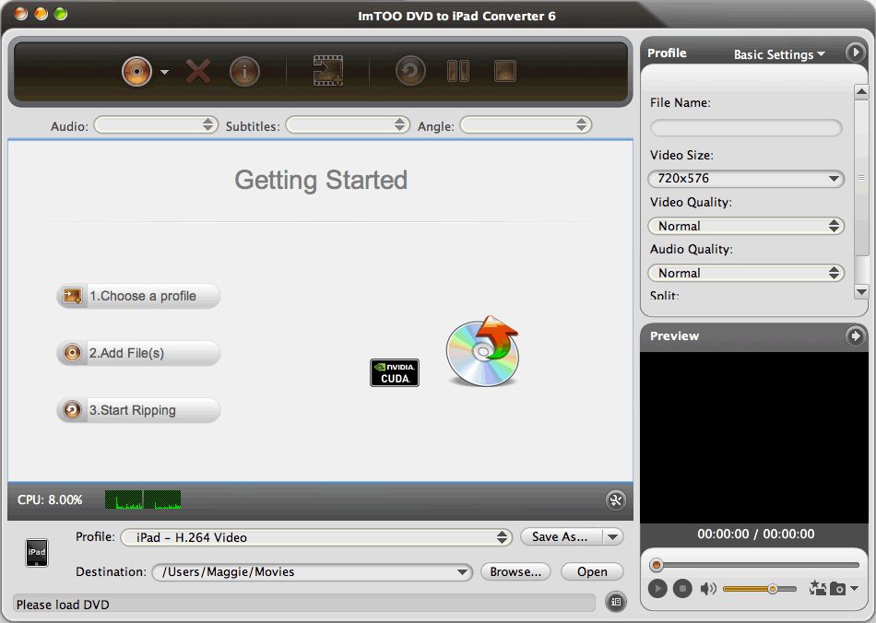Click the profile panel scroll up arrow
The image size is (876, 623).
pyautogui.click(x=861, y=91)
